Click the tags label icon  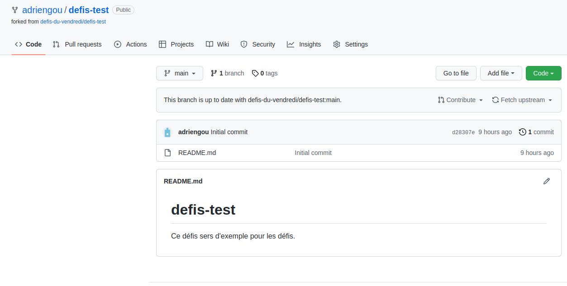(255, 73)
